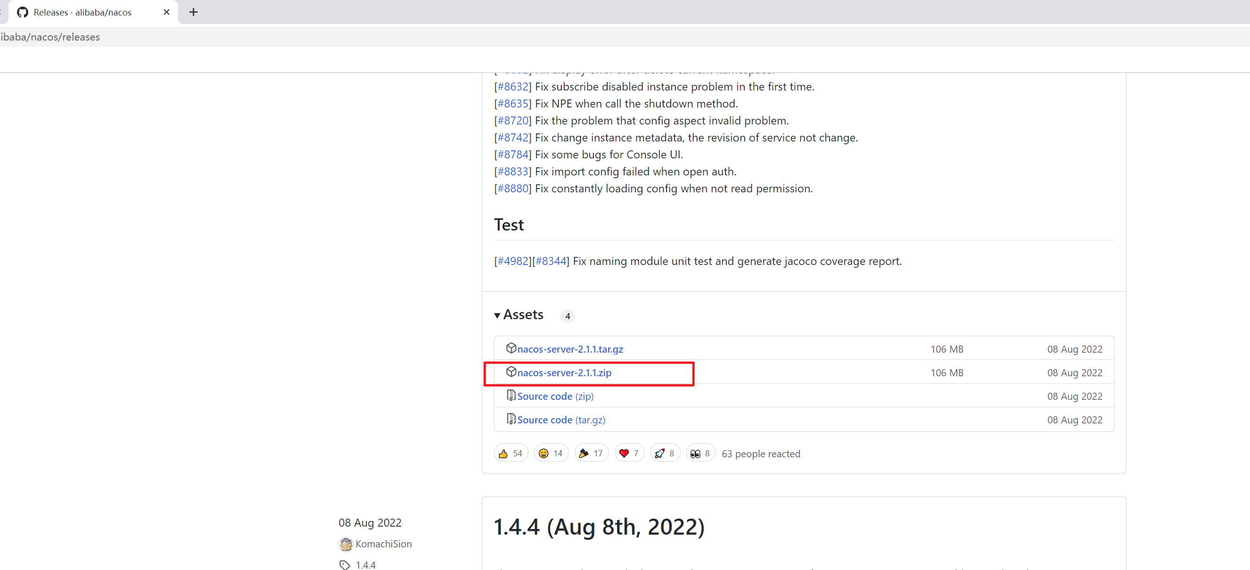Select the Releases · alibaba/nacos tab

pyautogui.click(x=82, y=12)
